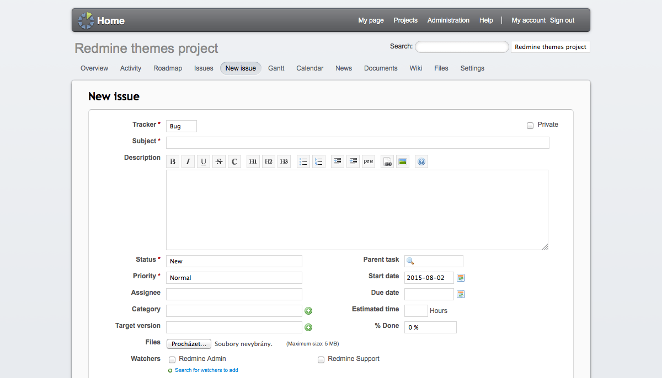Click the green icon beside Search for watchers

(170, 370)
